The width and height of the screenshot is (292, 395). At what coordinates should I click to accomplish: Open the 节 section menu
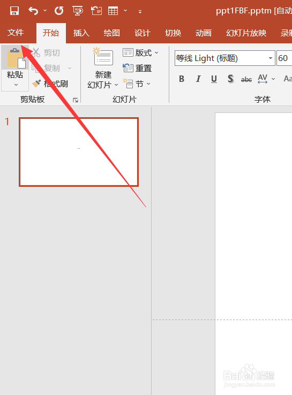tap(137, 83)
